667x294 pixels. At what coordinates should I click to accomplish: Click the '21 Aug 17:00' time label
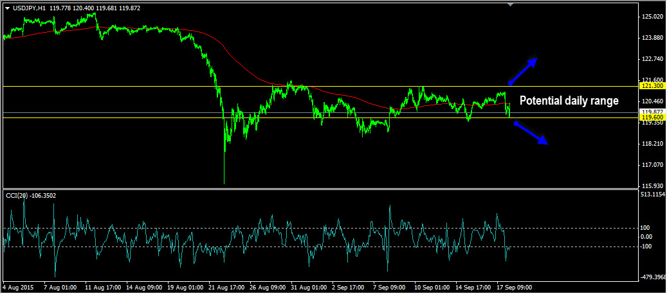(x=227, y=287)
